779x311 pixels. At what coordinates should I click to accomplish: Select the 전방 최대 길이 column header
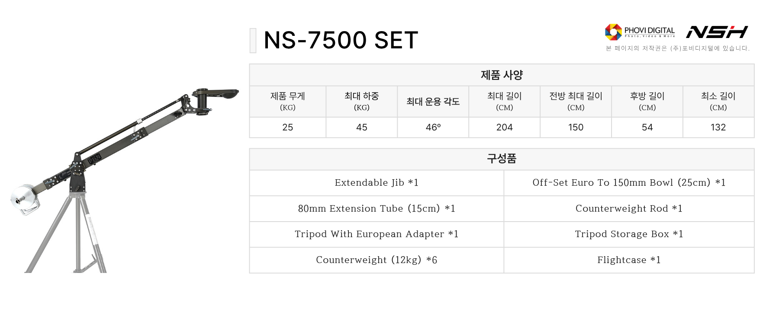click(x=576, y=101)
